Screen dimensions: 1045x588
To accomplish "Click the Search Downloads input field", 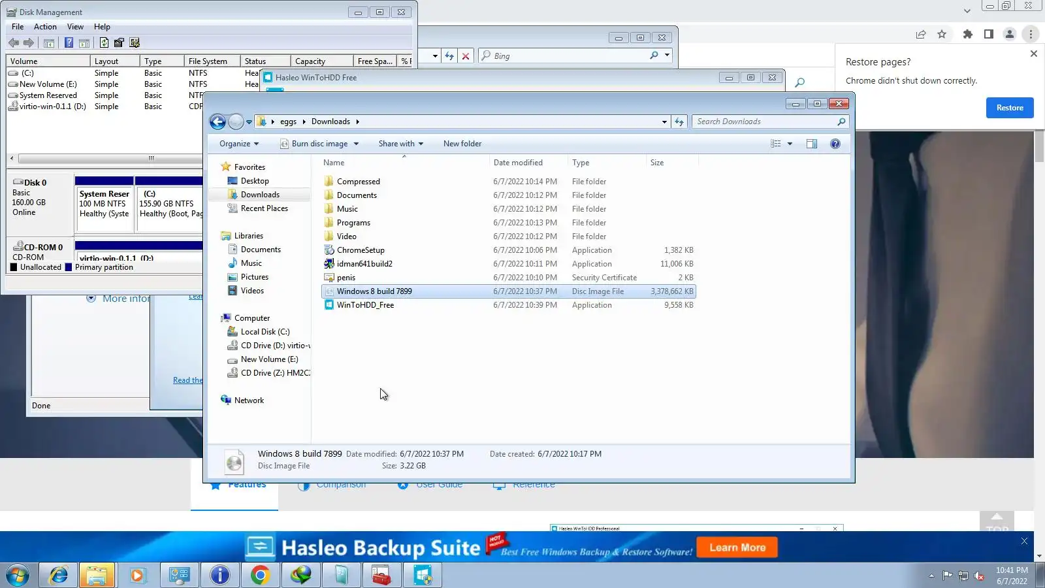I will (765, 122).
